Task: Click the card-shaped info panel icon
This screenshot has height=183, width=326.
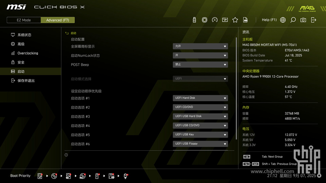Action: click(x=225, y=20)
